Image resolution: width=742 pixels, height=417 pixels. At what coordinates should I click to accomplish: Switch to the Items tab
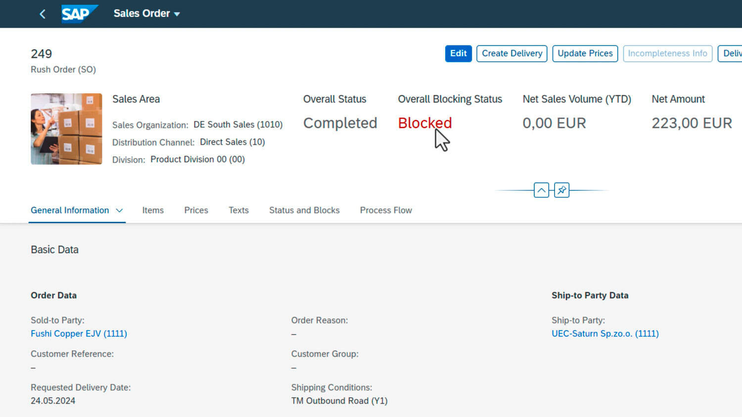pyautogui.click(x=153, y=210)
